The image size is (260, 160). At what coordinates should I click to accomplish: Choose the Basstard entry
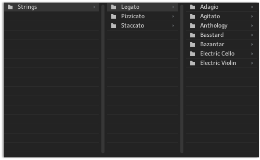point(221,35)
